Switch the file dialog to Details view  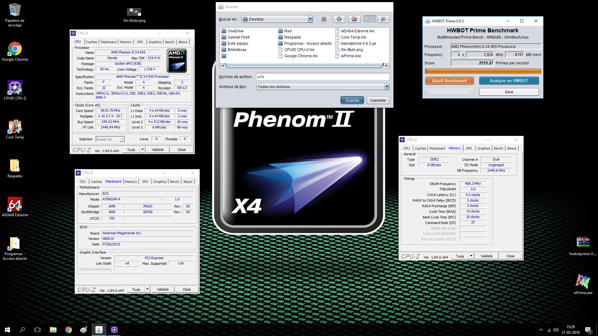[383, 19]
